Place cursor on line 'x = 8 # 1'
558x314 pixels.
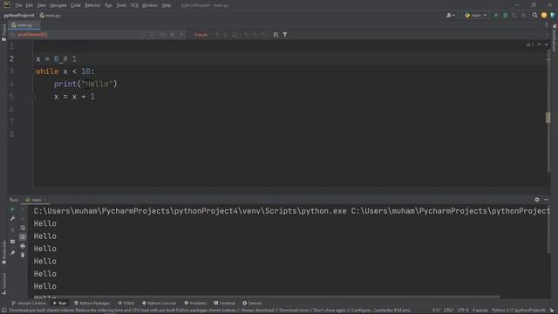pos(56,59)
